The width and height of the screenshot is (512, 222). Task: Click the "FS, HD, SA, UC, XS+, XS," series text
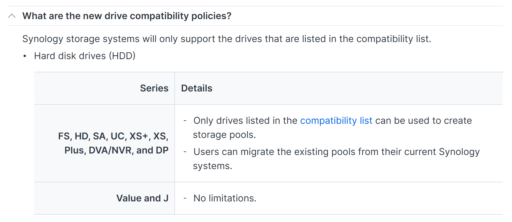(x=113, y=136)
